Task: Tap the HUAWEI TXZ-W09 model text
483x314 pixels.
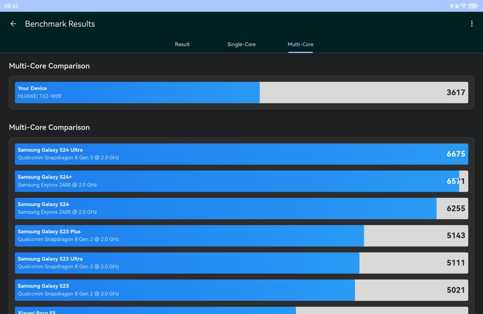Action: [x=39, y=96]
